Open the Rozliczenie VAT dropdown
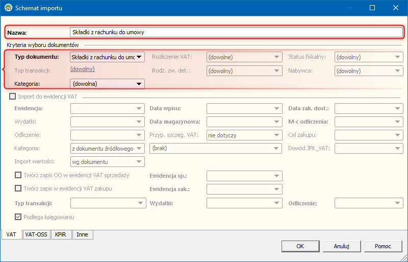 coord(244,57)
